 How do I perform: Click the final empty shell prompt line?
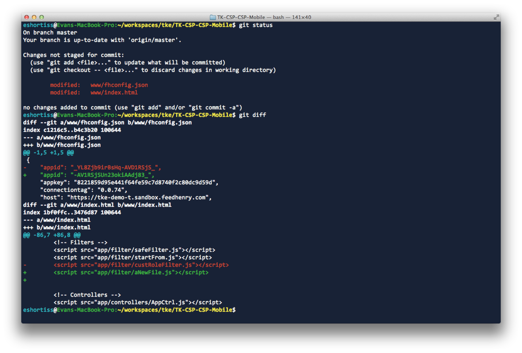pos(129,310)
